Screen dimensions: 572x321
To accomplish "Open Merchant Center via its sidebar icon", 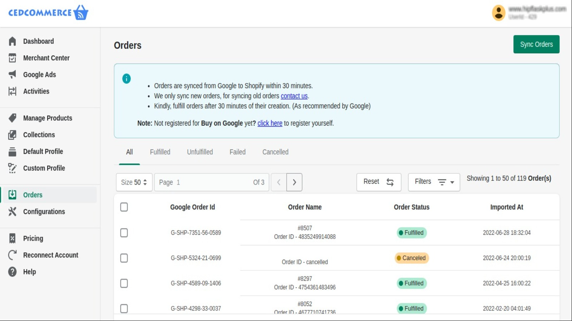I will point(13,58).
